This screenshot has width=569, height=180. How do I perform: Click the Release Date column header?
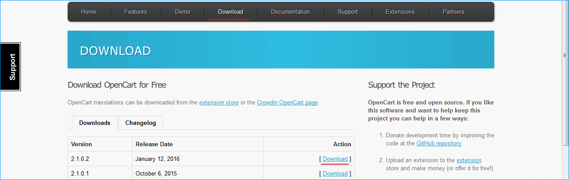154,144
